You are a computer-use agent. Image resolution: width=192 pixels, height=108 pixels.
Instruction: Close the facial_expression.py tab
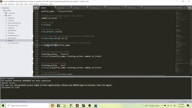(x=123, y=8)
